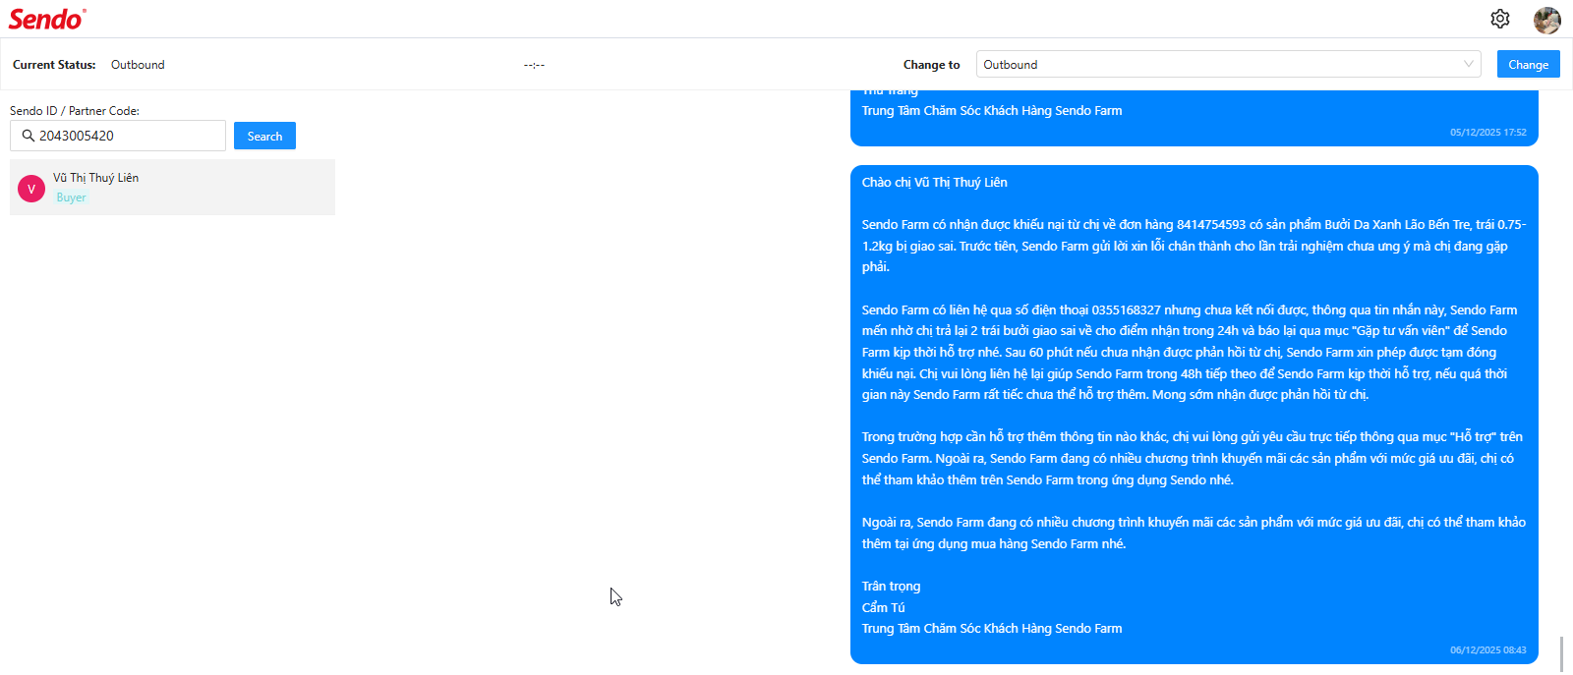Expand the Change to status dropdown
The height and width of the screenshot is (675, 1573).
pos(1228,64)
